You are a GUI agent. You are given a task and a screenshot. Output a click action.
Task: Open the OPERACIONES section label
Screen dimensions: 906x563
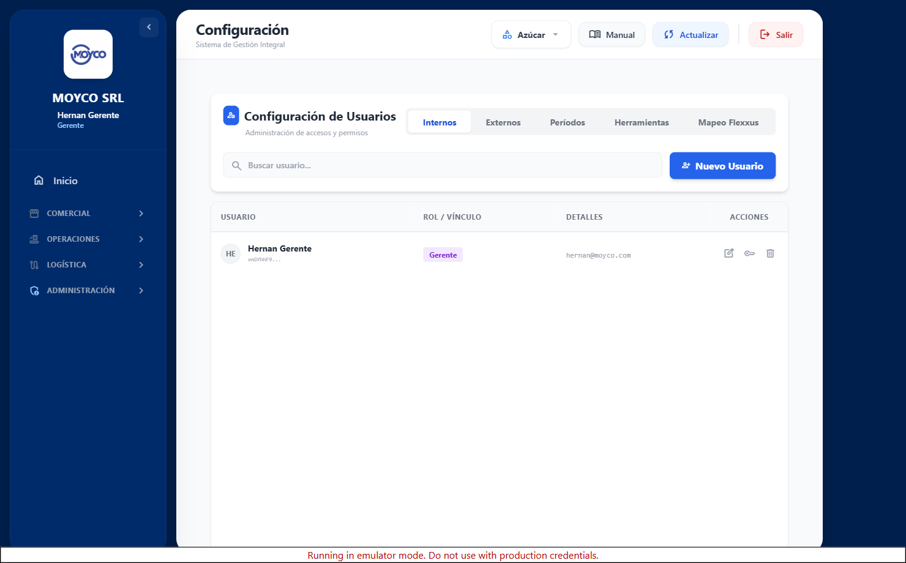[x=73, y=239]
